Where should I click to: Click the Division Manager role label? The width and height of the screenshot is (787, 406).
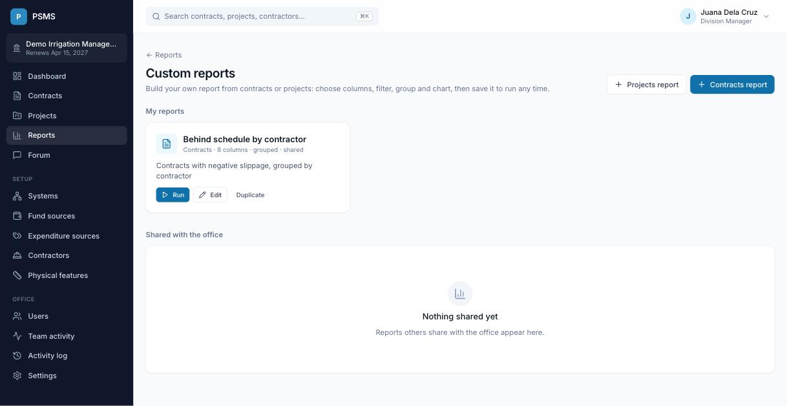click(x=726, y=21)
